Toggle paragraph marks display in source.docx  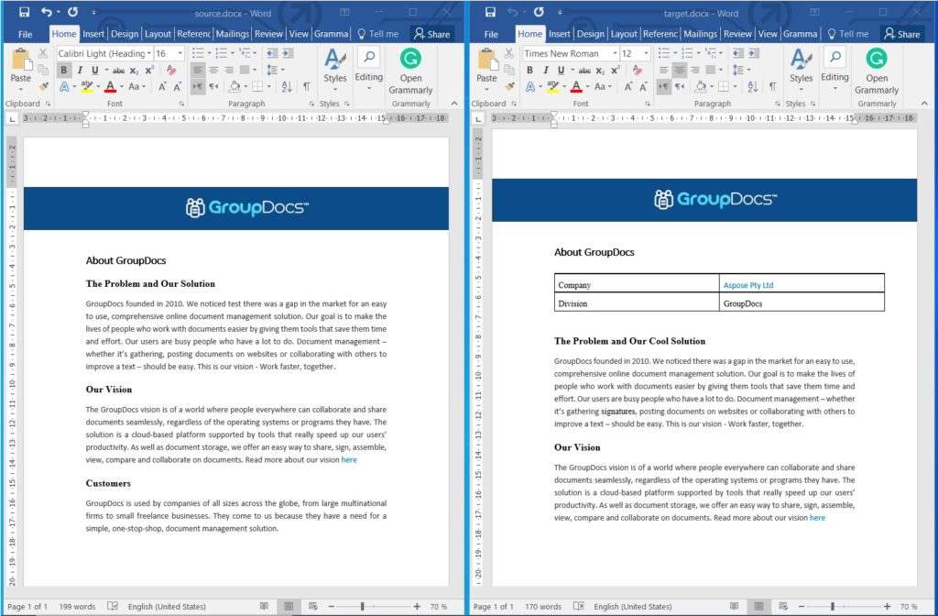[306, 86]
